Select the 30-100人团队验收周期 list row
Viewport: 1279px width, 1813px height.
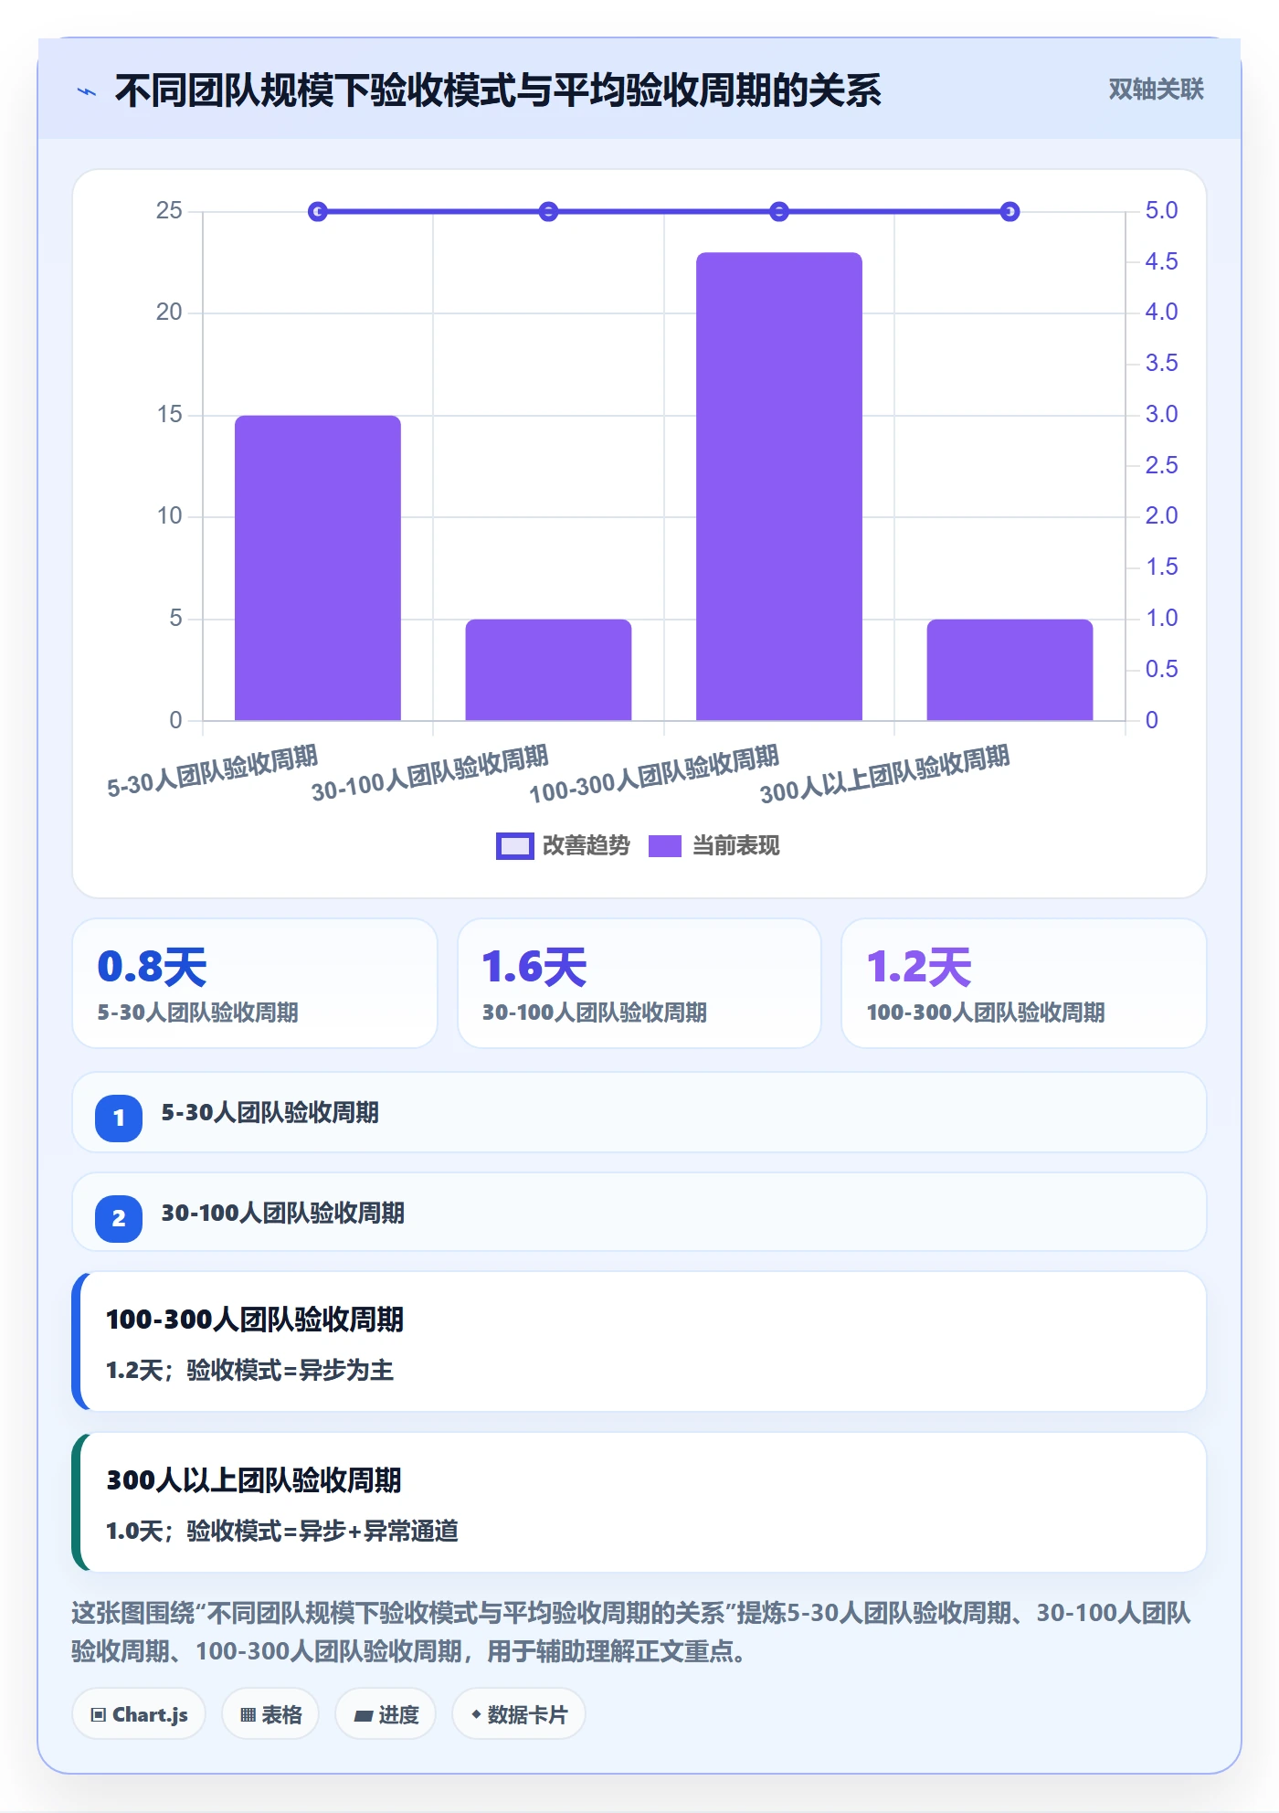[639, 1213]
